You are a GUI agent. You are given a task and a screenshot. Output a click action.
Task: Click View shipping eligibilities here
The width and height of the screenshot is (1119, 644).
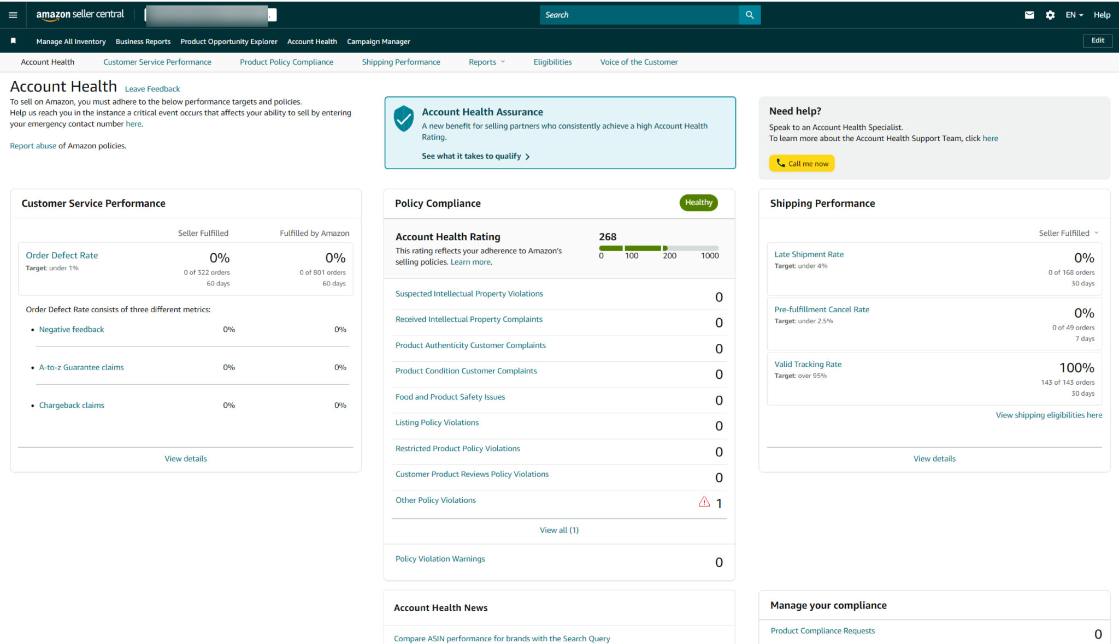click(1049, 415)
